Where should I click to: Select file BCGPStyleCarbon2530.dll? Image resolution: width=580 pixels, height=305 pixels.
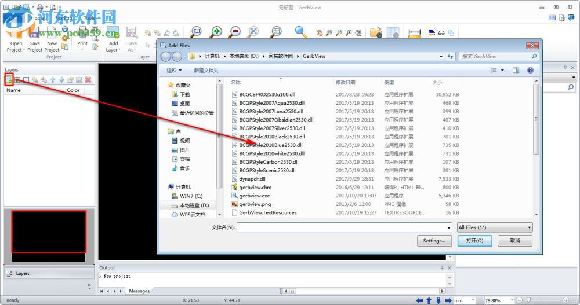point(269,161)
